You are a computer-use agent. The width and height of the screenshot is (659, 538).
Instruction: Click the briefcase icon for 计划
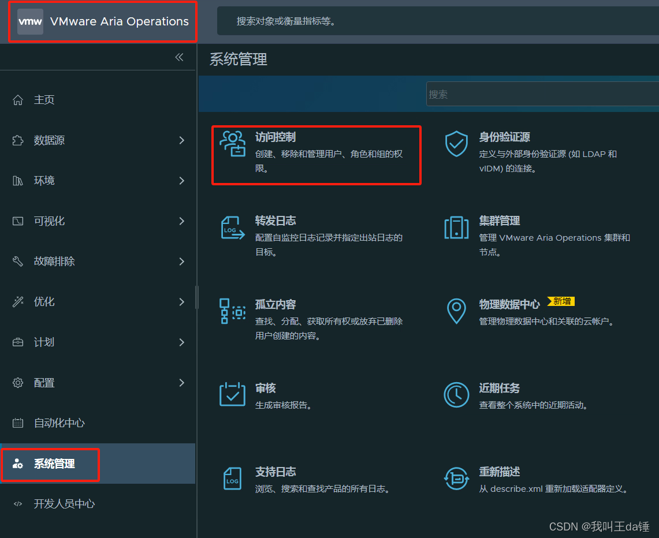tap(18, 342)
